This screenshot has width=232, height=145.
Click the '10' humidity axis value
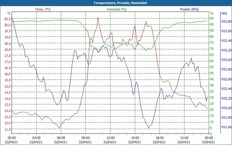[212, 122]
